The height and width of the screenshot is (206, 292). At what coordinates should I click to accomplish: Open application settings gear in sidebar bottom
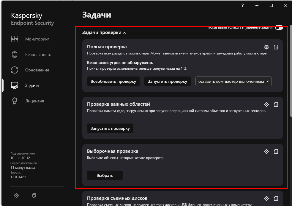16,196
